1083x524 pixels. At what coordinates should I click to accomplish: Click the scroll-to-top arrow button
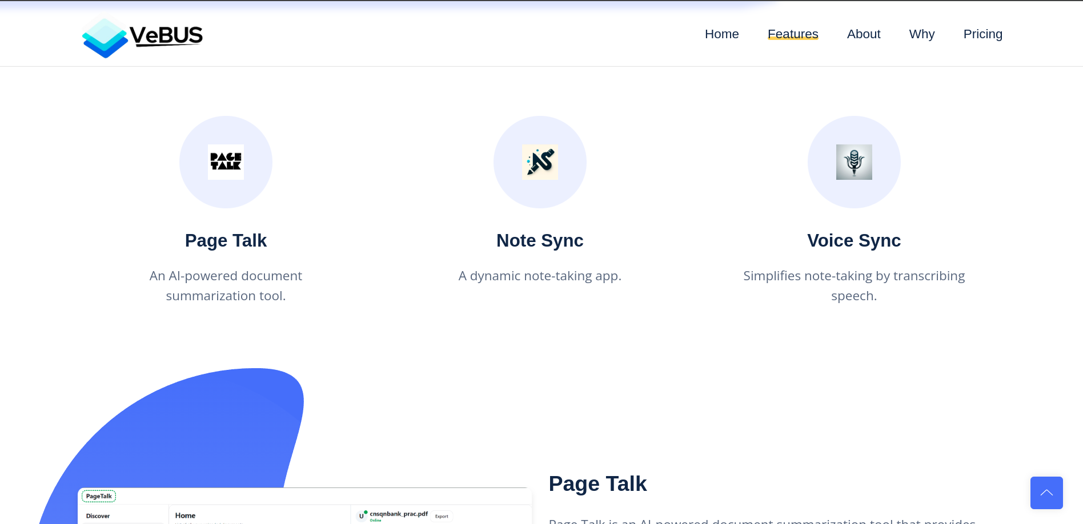pyautogui.click(x=1046, y=493)
